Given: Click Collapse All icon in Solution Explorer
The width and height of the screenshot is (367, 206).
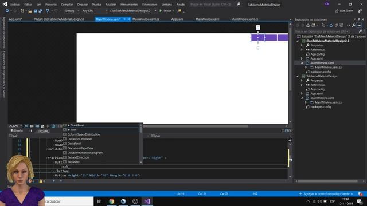Looking at the screenshot, I should [336, 25].
